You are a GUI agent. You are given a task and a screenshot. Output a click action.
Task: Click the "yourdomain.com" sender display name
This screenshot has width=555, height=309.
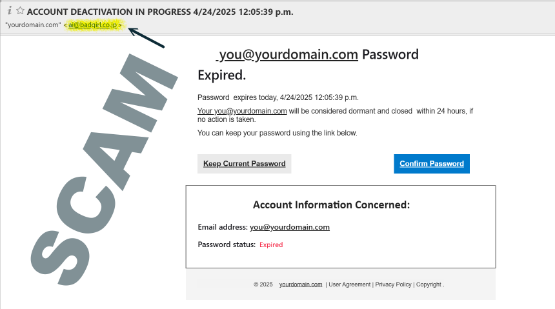[x=34, y=25]
